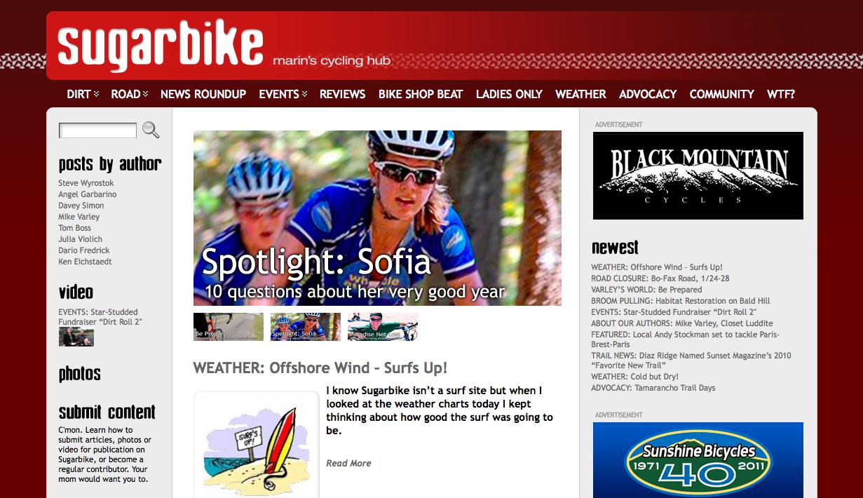Open the Black Mountain Cycles advertisement
Screen dimensions: 863x498
[698, 175]
